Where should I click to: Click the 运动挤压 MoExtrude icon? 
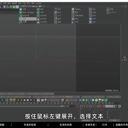pyautogui.click(x=38, y=19)
